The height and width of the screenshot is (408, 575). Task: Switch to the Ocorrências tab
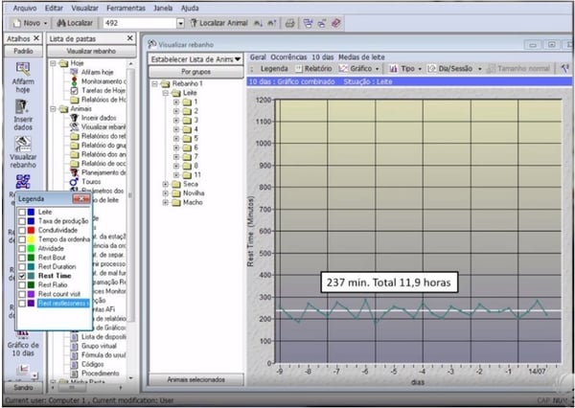pyautogui.click(x=288, y=57)
